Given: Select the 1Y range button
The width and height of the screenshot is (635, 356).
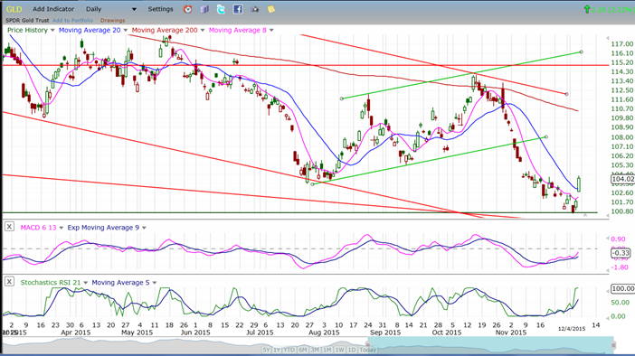Looking at the screenshot, I should (277, 350).
